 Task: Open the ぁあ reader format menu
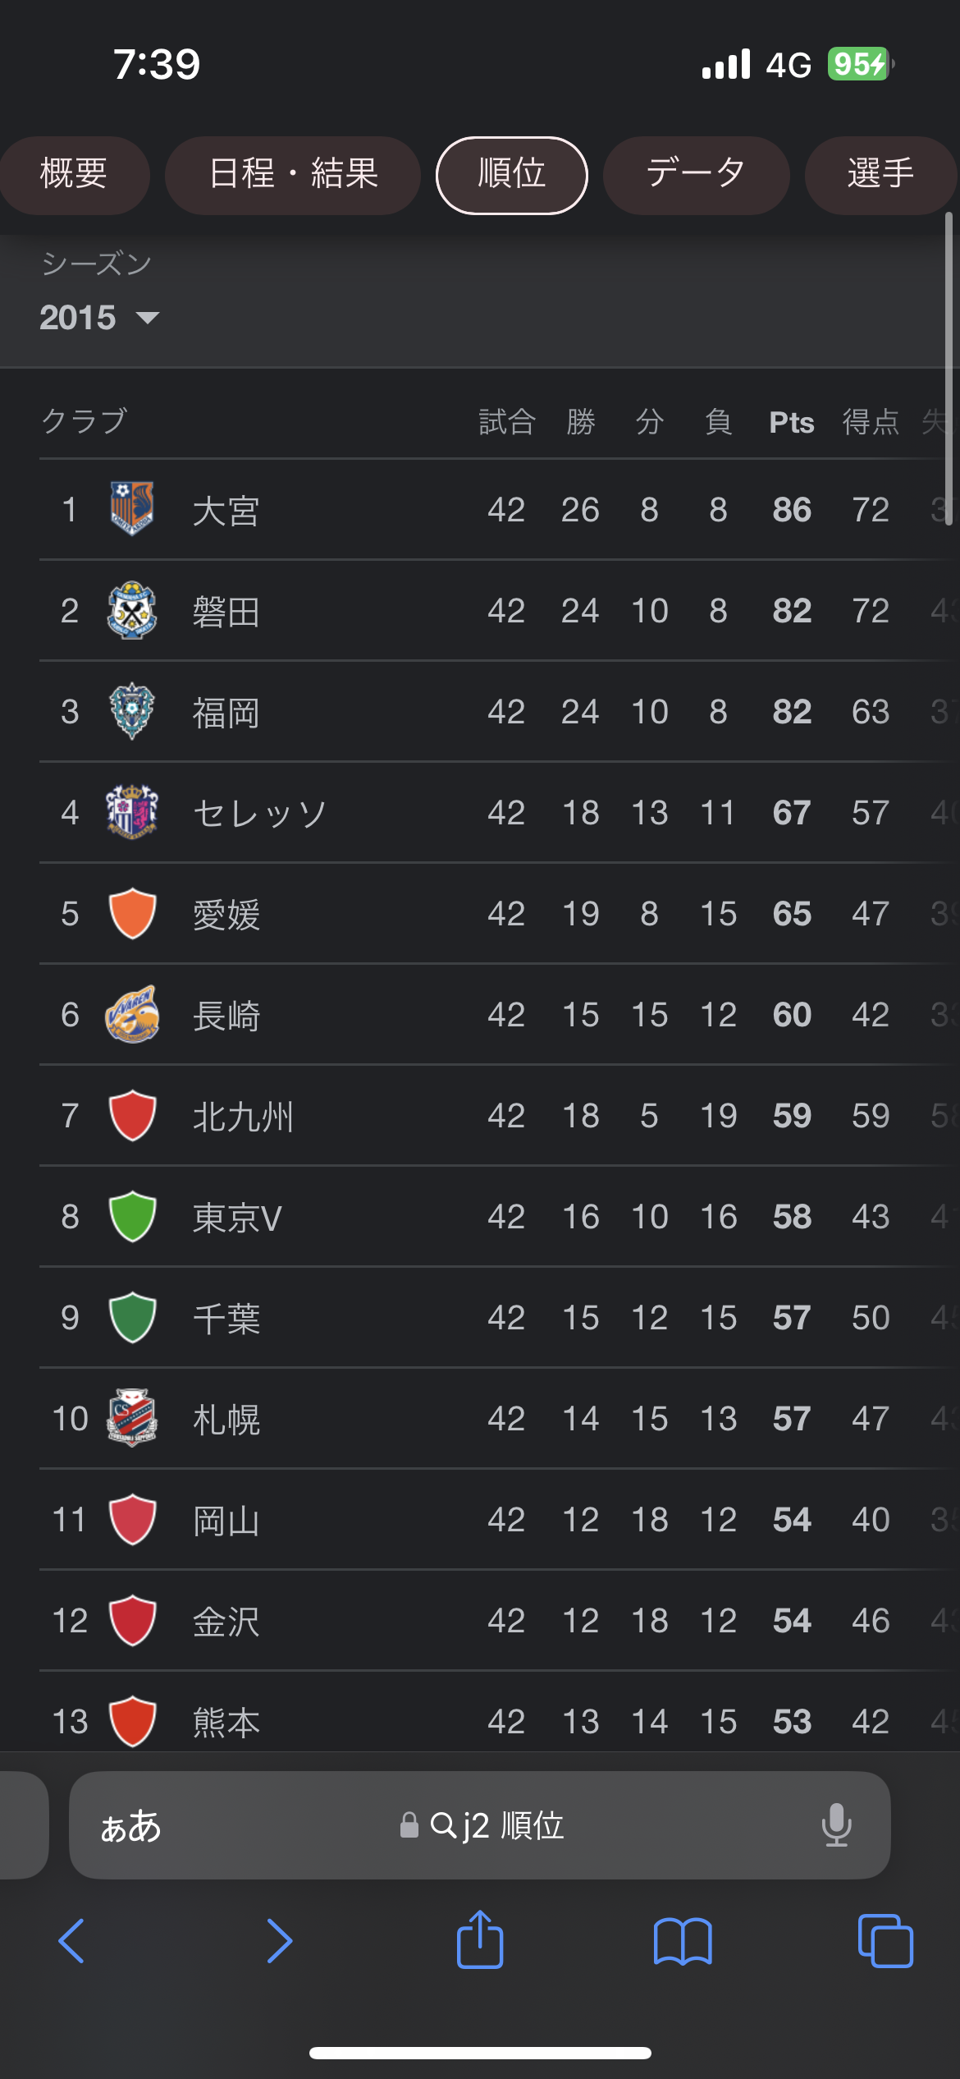(x=130, y=1826)
